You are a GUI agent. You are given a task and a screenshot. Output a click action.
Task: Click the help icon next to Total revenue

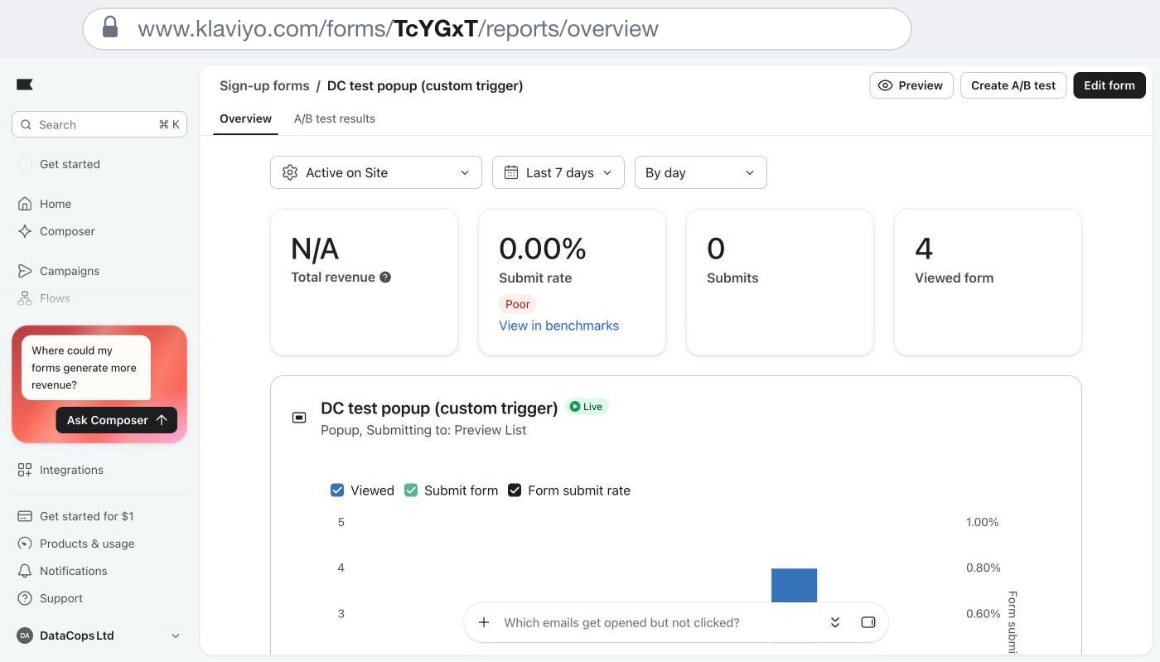pyautogui.click(x=385, y=278)
